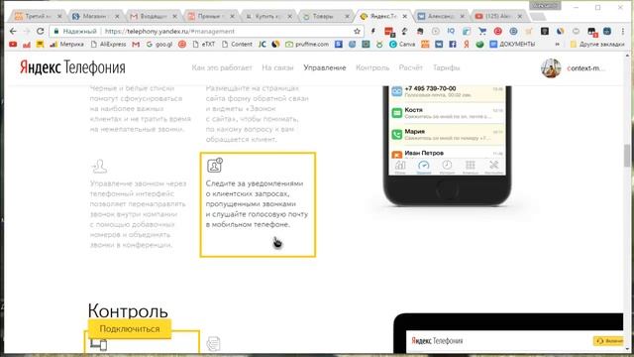Open the Facebook bookmark icon
This screenshot has height=357, width=634.
(453, 44)
